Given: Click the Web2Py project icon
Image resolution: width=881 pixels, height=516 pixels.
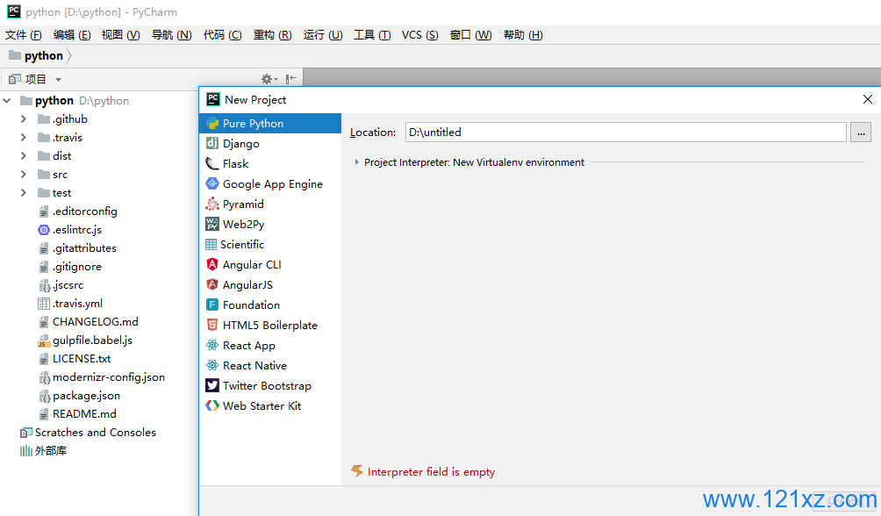Looking at the screenshot, I should click(x=212, y=225).
